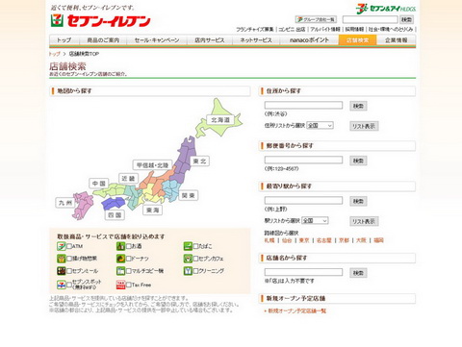
Task: Focus the address search input field
Action: tap(303, 105)
